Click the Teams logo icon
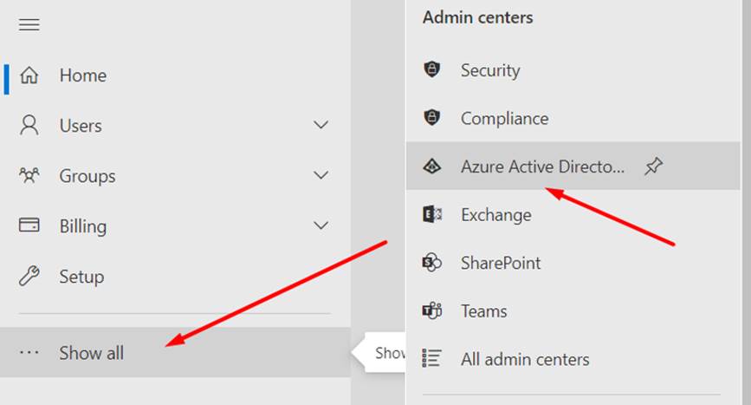This screenshot has width=751, height=405. (432, 311)
